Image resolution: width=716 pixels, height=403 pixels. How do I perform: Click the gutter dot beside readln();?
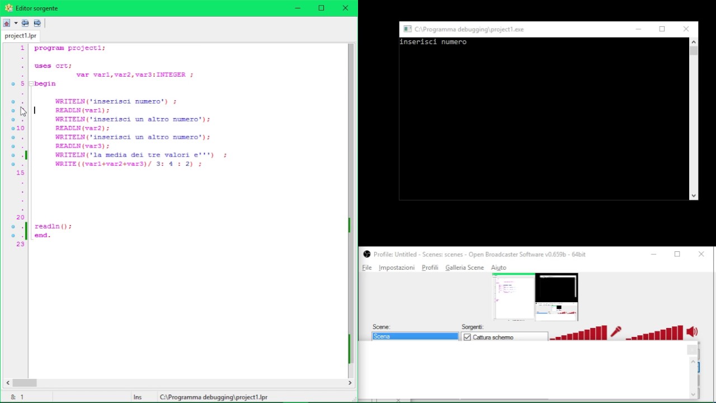click(x=13, y=227)
